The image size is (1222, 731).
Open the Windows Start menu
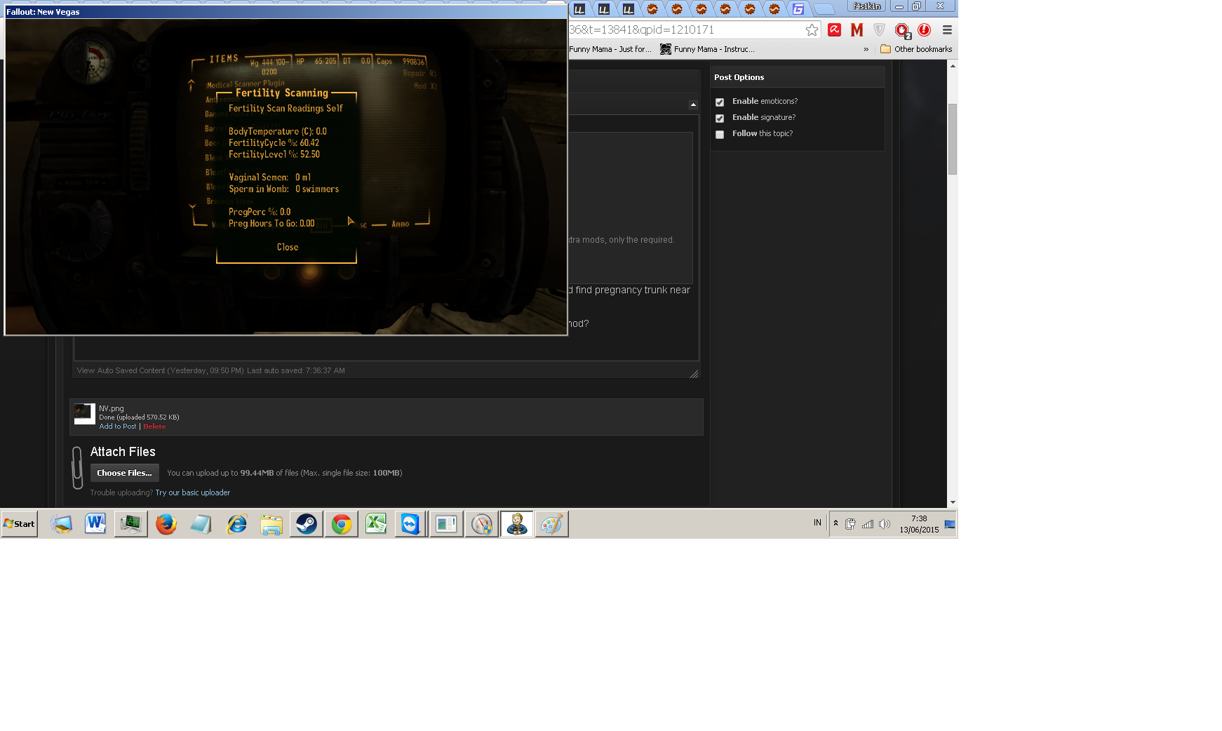point(20,524)
